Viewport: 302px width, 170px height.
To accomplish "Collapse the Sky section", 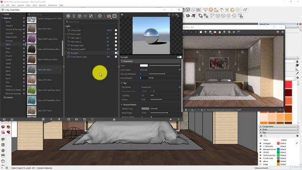I will click(x=122, y=83).
